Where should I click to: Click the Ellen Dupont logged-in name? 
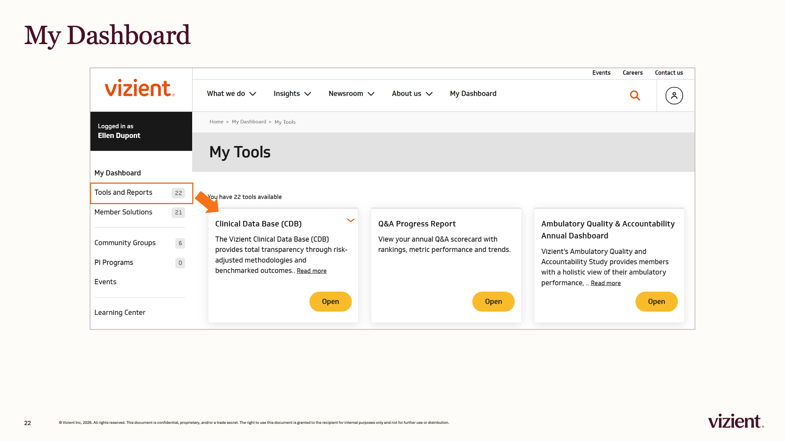pos(119,136)
